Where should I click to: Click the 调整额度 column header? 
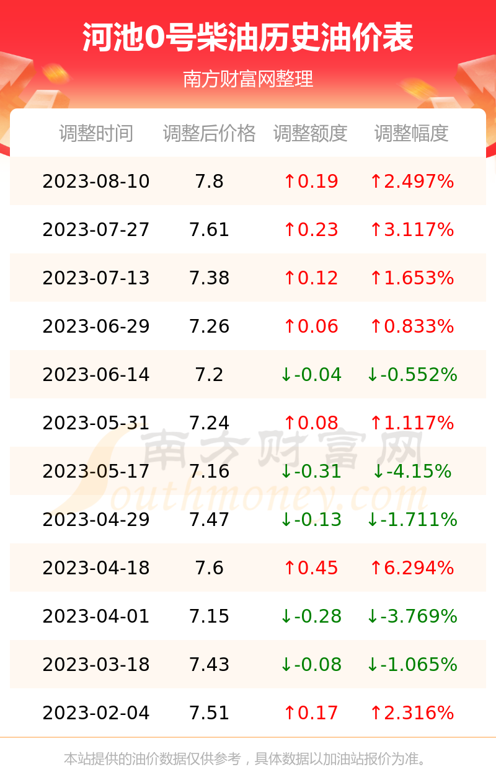tap(311, 133)
